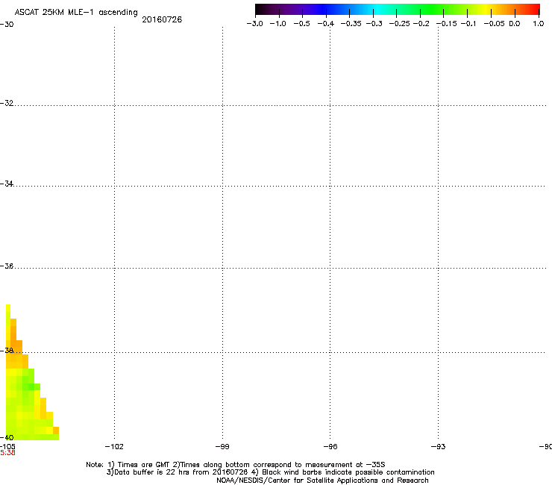Click the -0.25 color scale label

click(399, 24)
